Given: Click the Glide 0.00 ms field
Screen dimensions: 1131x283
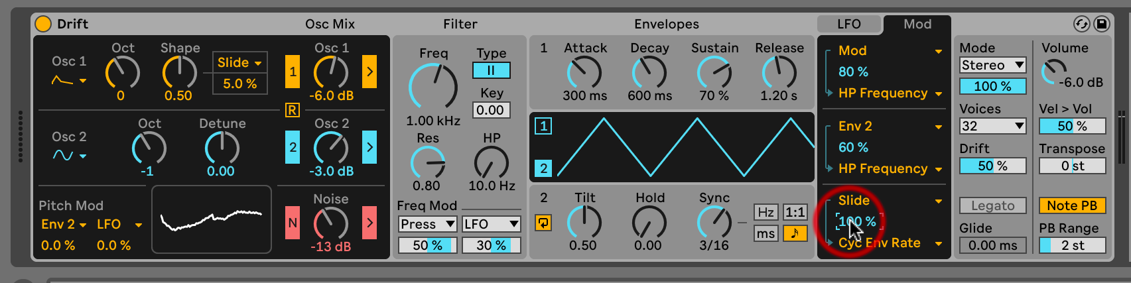Looking at the screenshot, I should tap(993, 245).
